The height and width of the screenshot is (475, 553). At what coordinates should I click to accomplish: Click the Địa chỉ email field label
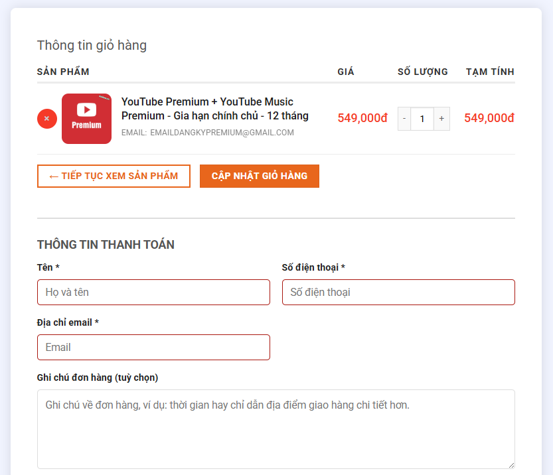pos(68,322)
